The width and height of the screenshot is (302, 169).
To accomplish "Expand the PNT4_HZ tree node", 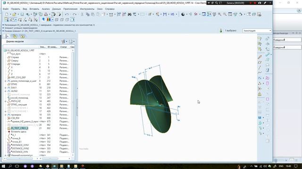I will [x=6, y=101].
